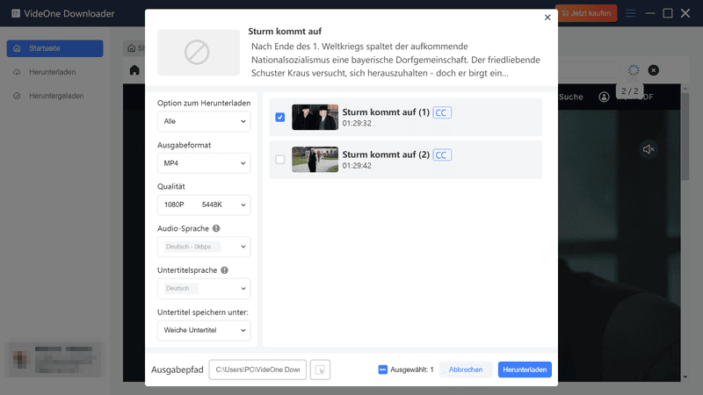
Task: Click the Abbrechen button
Action: 466,370
